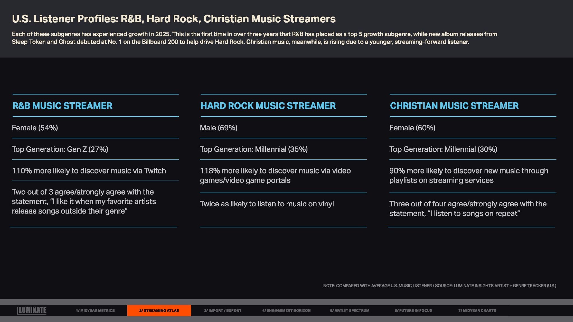Screen dimensions: 573x322
Task: Click 'I listen to songs on repeat' statement
Action: (x=467, y=209)
